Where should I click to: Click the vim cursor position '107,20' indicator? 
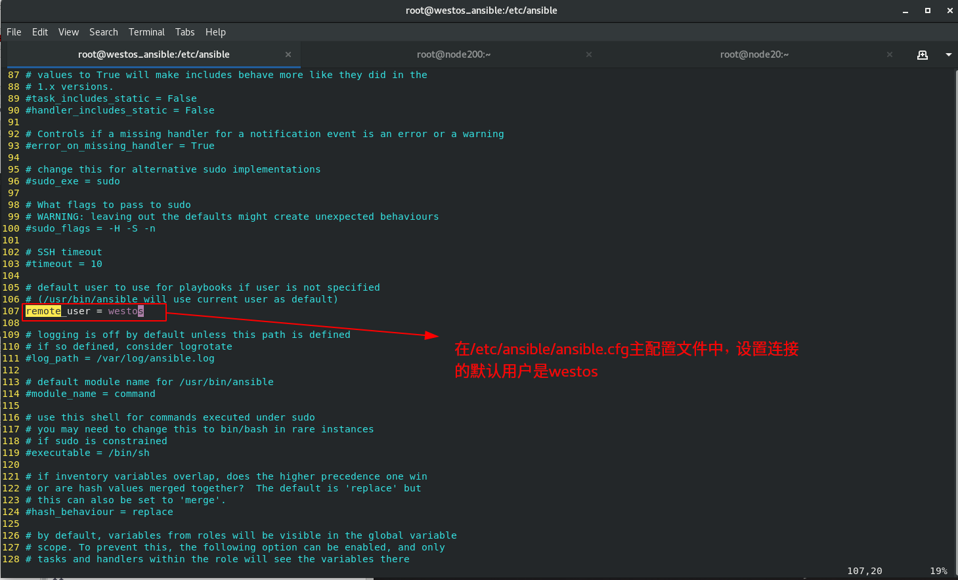pos(865,571)
